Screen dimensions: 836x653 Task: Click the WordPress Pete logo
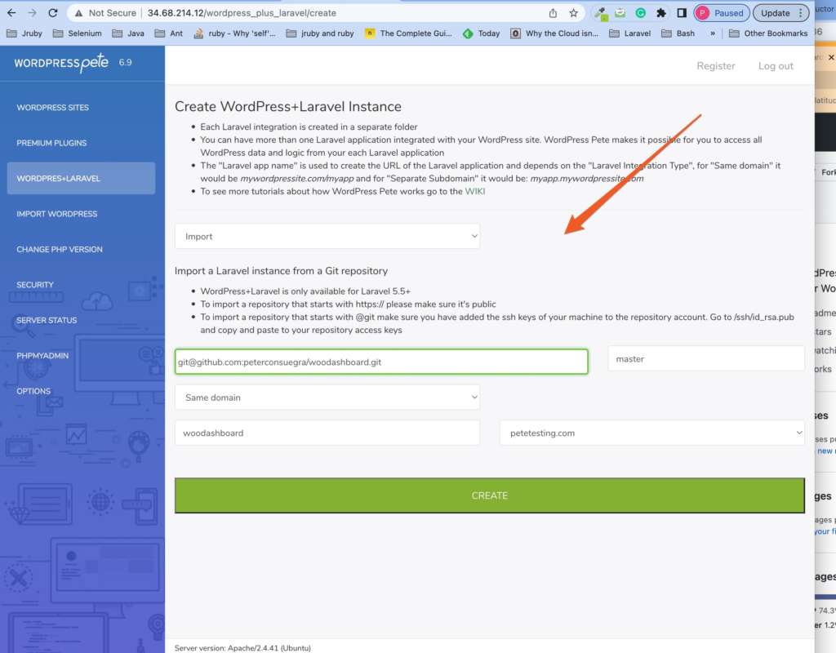click(62, 64)
